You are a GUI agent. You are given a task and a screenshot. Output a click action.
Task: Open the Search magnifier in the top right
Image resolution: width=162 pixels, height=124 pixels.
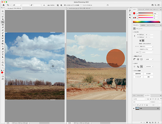coord(156,5)
